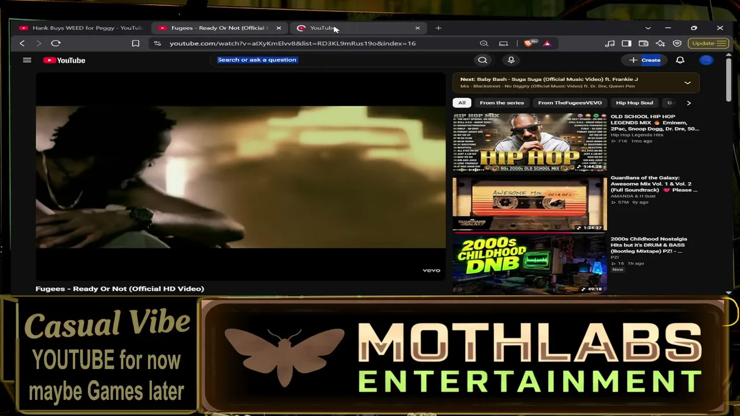The width and height of the screenshot is (740, 416).
Task: Open the media playlist music note icon
Action: pos(610,43)
